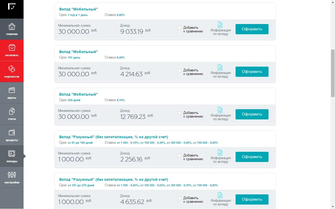Click Оформить for Разумный 181 до 270 дней

(x=252, y=199)
